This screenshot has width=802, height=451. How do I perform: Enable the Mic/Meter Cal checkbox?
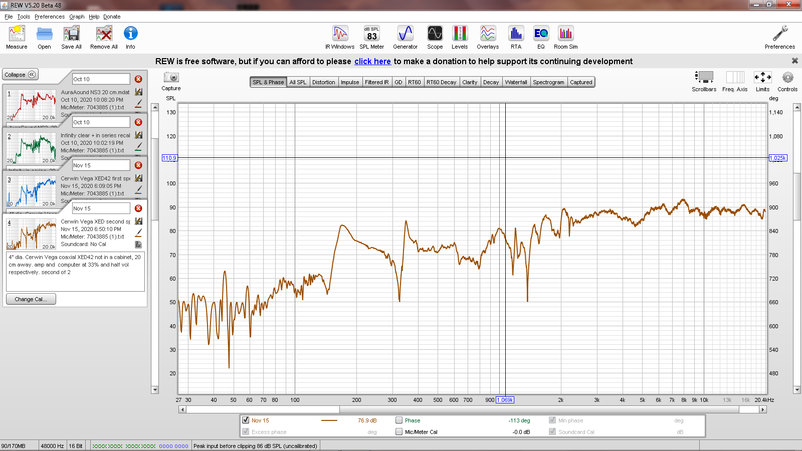tap(399, 432)
